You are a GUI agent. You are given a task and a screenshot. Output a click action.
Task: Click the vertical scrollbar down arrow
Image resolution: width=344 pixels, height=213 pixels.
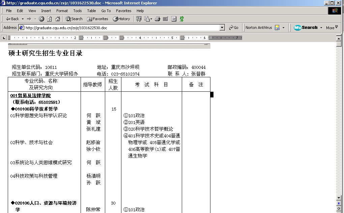point(339,198)
